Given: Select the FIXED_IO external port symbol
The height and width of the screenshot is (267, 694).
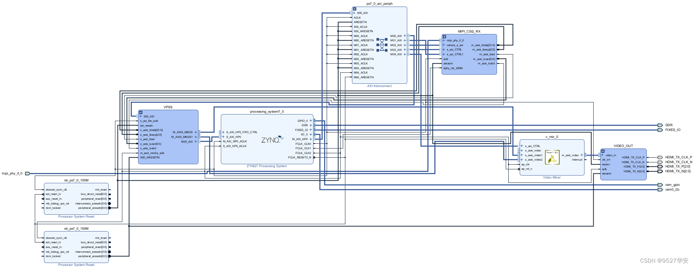Looking at the screenshot, I should pos(660,130).
